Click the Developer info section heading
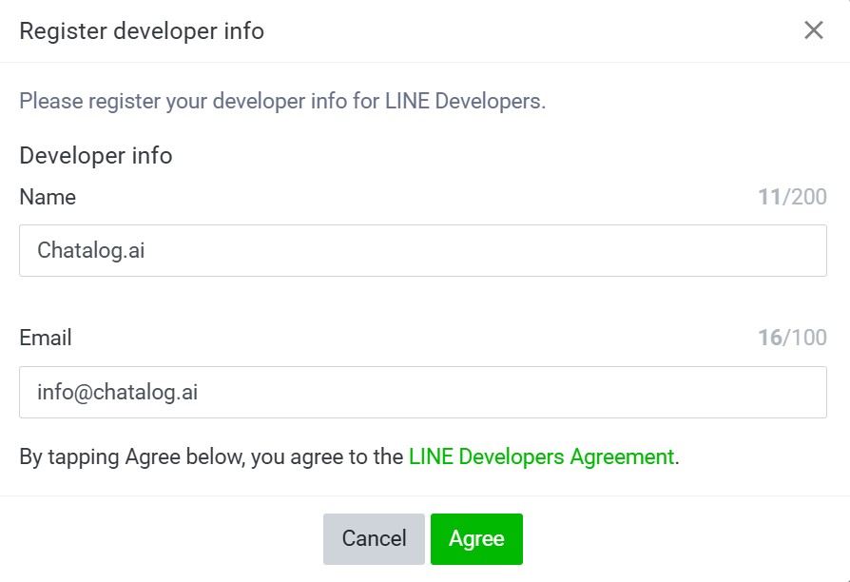Viewport: 850px width, 582px height. click(96, 156)
